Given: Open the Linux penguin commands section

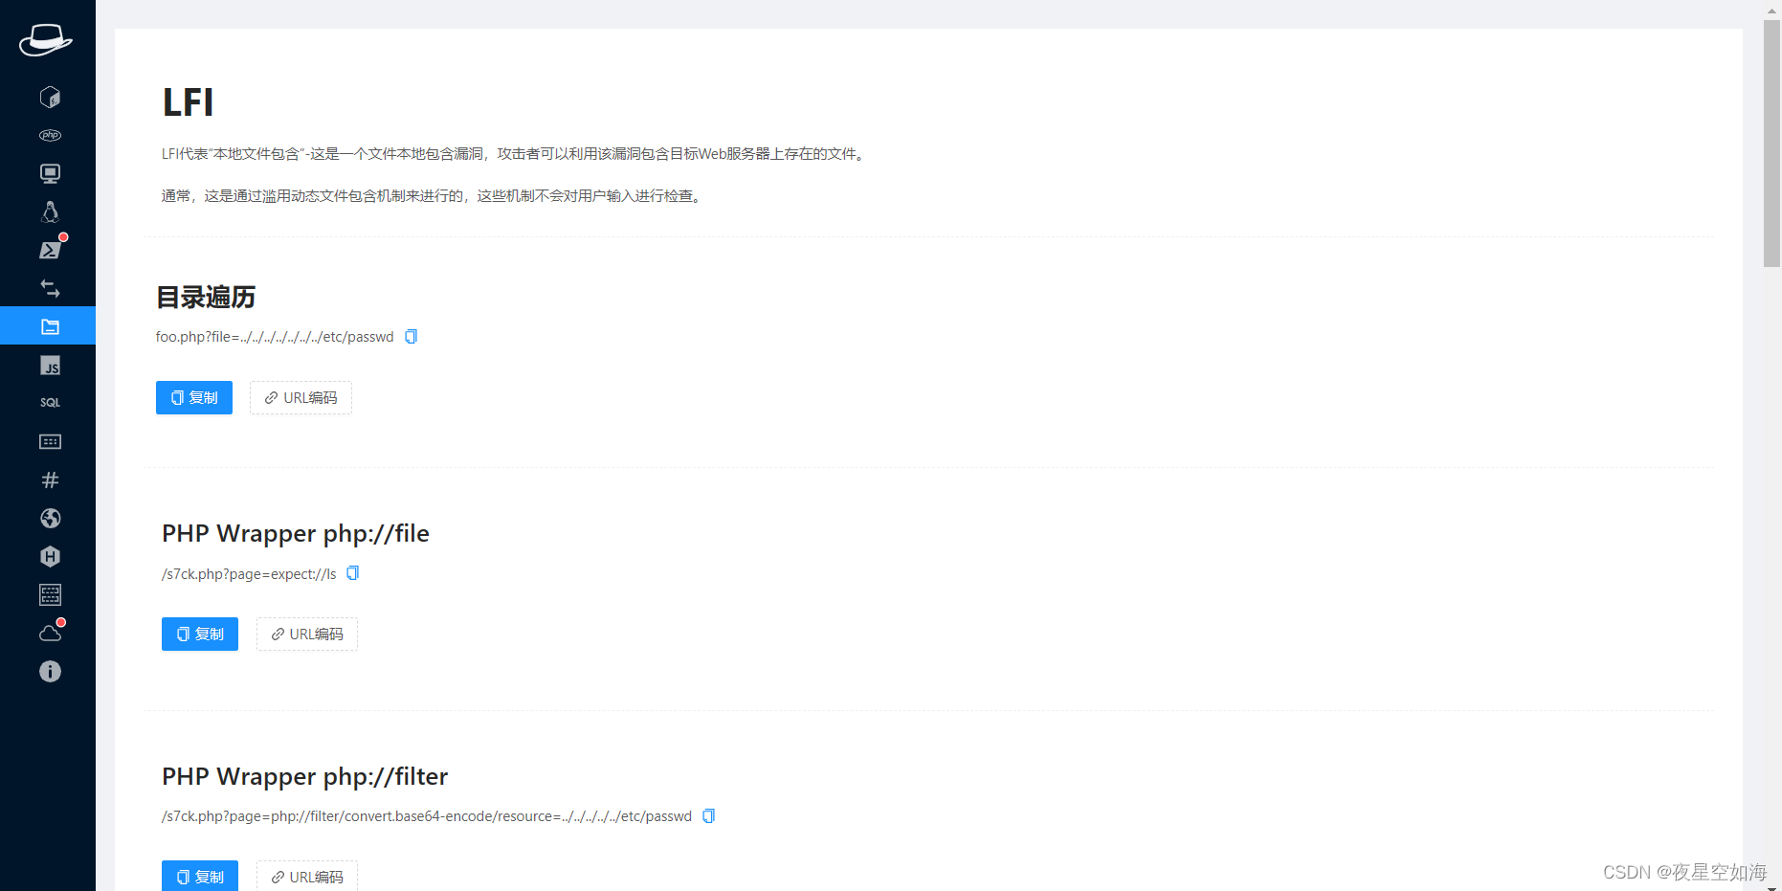Looking at the screenshot, I should pyautogui.click(x=50, y=212).
